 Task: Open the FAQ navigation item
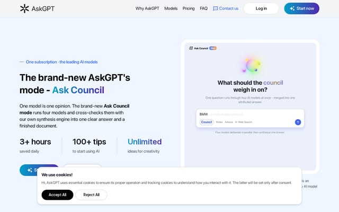tap(203, 8)
